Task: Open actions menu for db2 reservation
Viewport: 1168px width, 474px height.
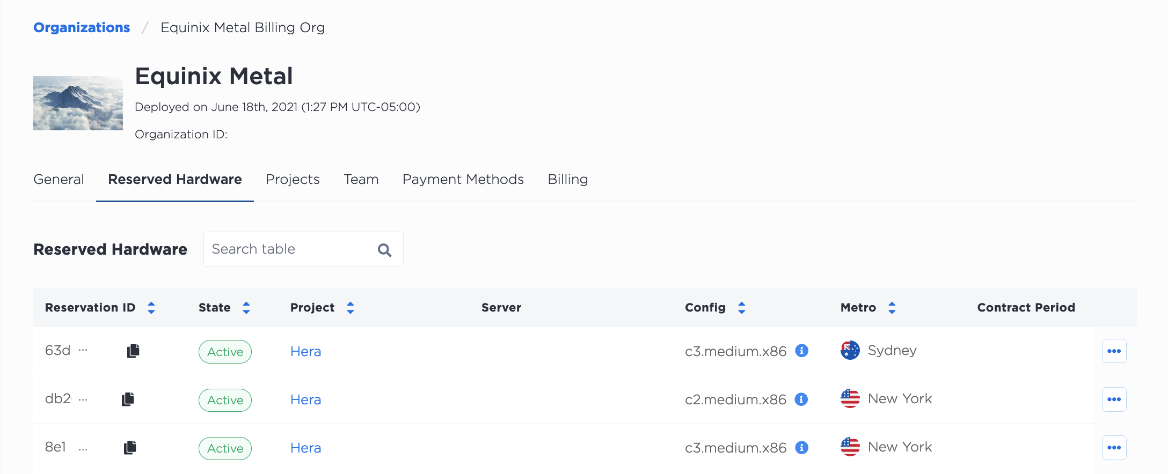Action: [1114, 399]
